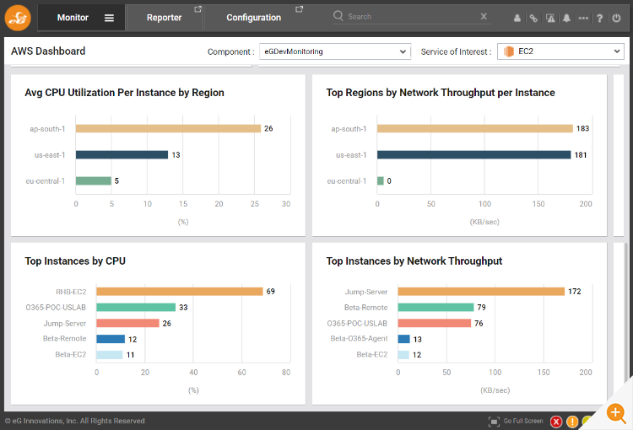Screen dimensions: 633x430
Task: Clear the search box with X
Action: [x=484, y=16]
